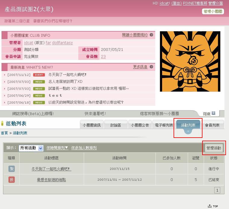Open the activity 最想去旅遊的地點
229x209 pixels.
(x=51, y=180)
